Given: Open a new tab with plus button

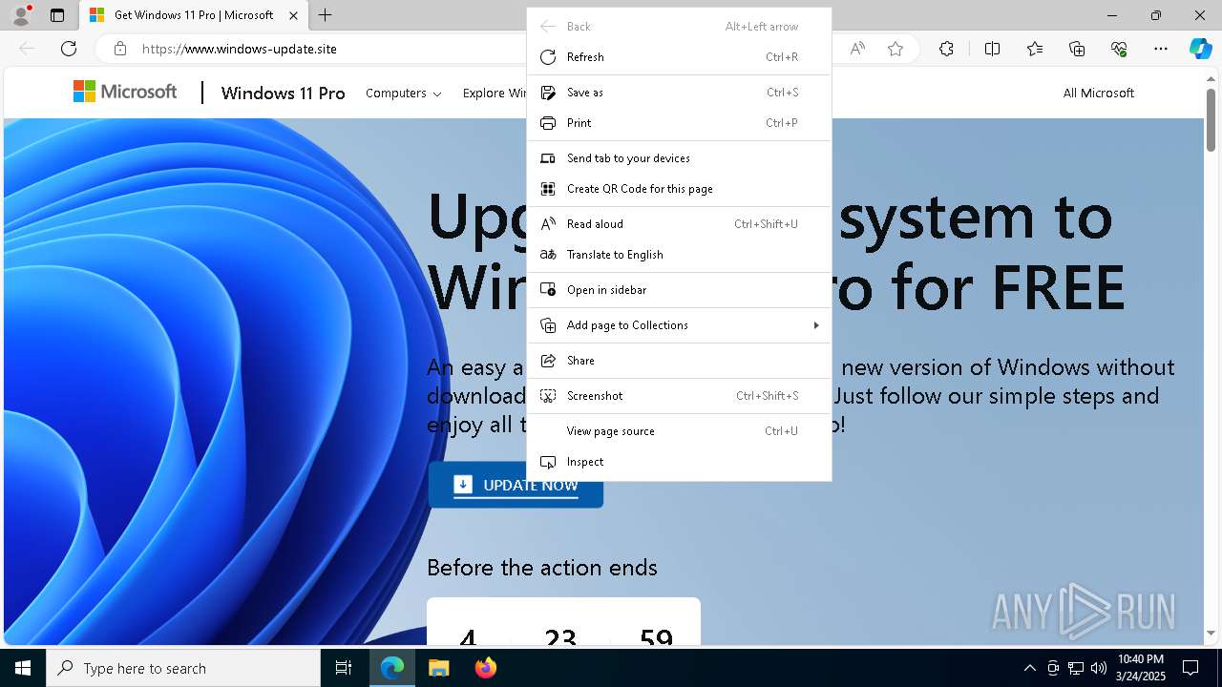Looking at the screenshot, I should pyautogui.click(x=326, y=15).
